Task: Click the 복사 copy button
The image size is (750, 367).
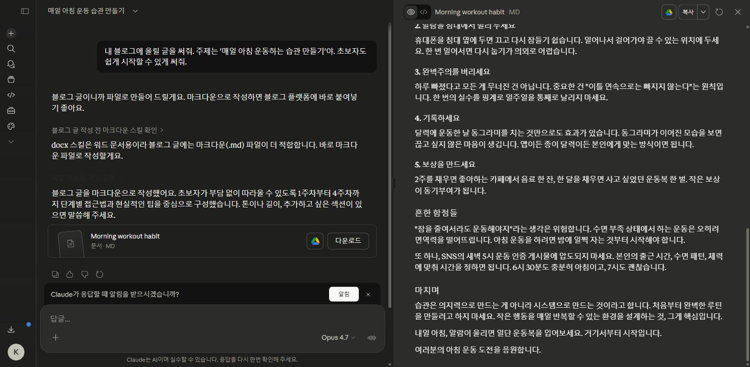Action: click(x=688, y=12)
